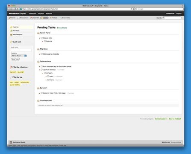191x154 pixels.
Task: Open Statuses in the black header
Action: click(49, 14)
